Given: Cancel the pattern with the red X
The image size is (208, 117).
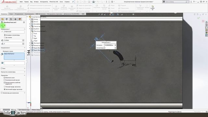Looking at the screenshot, I should (x=5, y=25).
